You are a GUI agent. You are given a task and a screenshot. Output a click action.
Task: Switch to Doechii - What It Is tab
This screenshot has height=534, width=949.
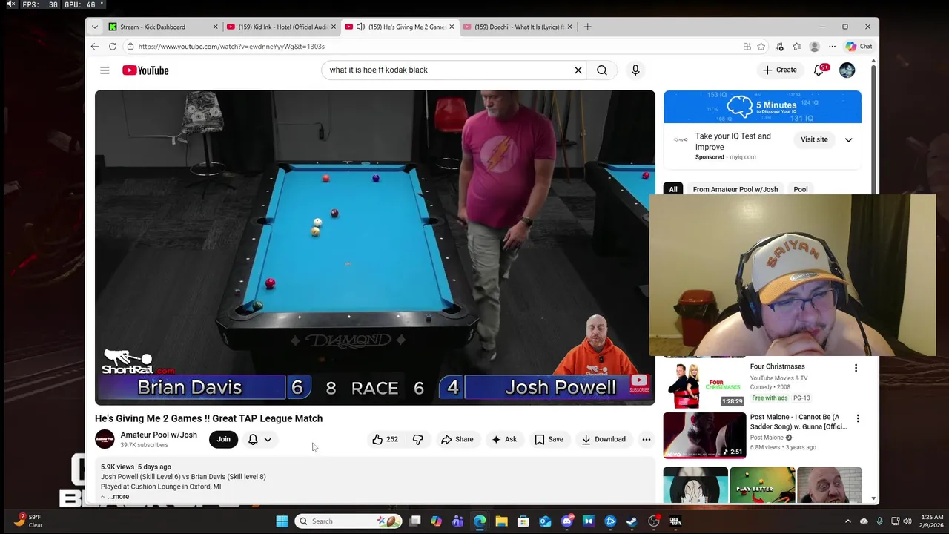(x=518, y=27)
